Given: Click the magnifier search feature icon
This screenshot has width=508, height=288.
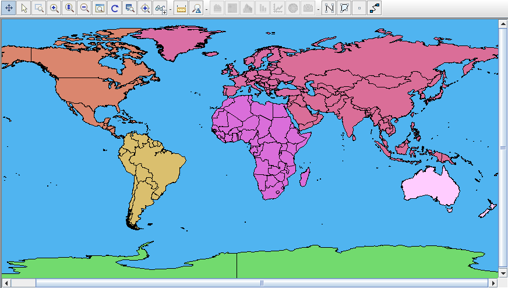Looking at the screenshot, I should click(196, 8).
